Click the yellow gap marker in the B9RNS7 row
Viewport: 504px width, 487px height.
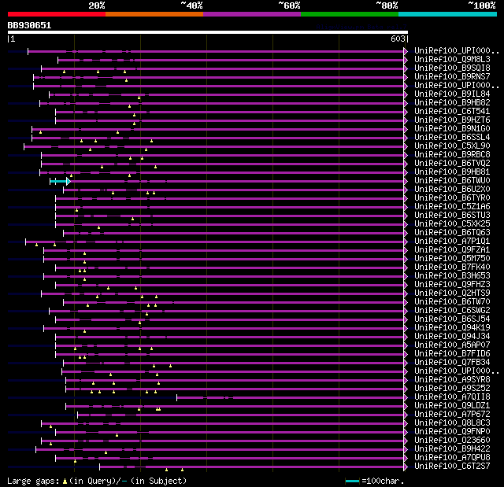(126, 80)
